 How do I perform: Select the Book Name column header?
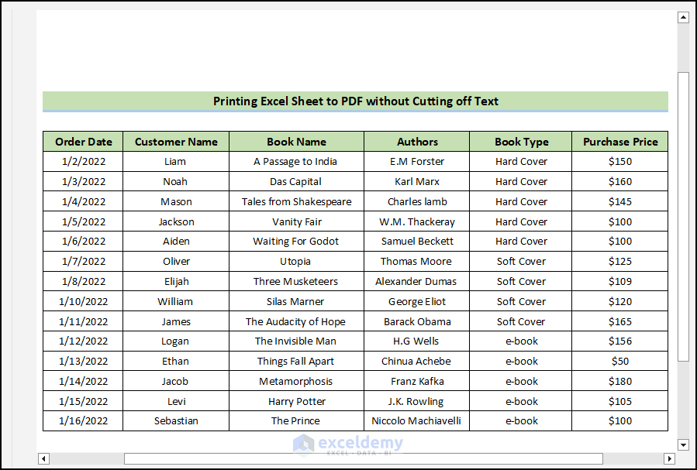point(296,142)
